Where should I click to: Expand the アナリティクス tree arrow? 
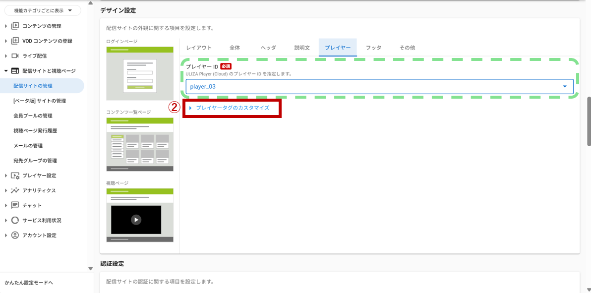6,190
